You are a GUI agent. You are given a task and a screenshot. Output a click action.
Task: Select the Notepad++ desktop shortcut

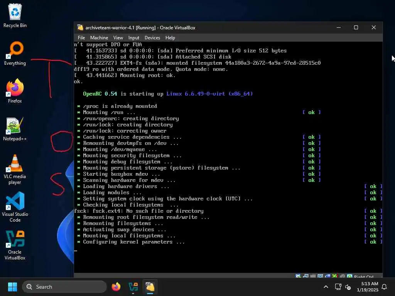tap(15, 129)
